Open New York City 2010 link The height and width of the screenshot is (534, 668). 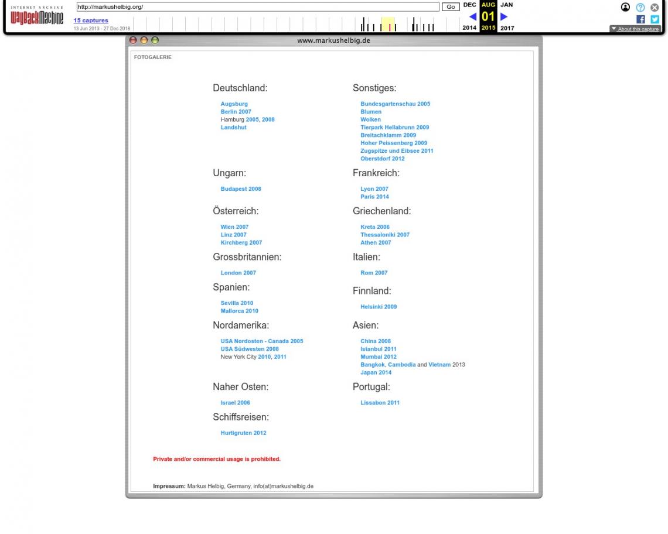tap(264, 357)
